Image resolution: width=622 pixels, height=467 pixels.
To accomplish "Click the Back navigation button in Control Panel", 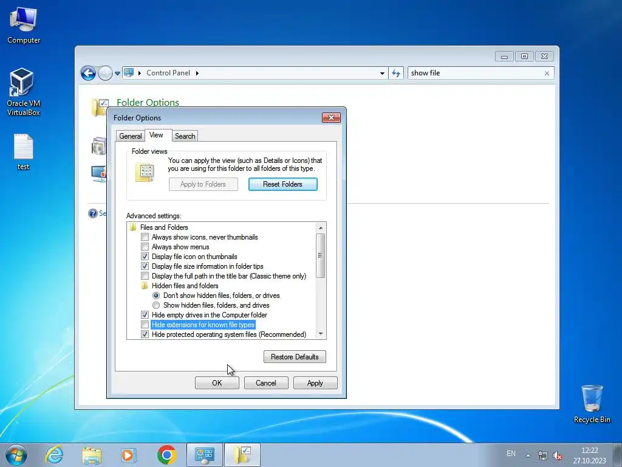I will tap(88, 73).
